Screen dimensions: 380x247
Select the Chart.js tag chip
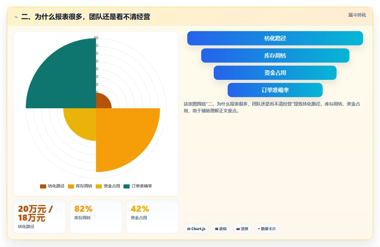(196, 229)
